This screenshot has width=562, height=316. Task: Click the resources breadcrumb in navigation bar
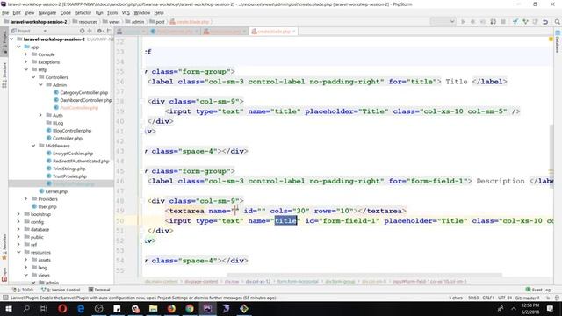tap(85, 22)
